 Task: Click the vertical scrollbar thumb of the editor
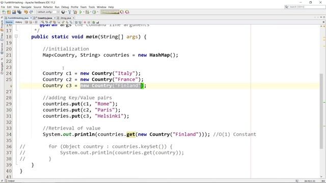(x=321, y=111)
